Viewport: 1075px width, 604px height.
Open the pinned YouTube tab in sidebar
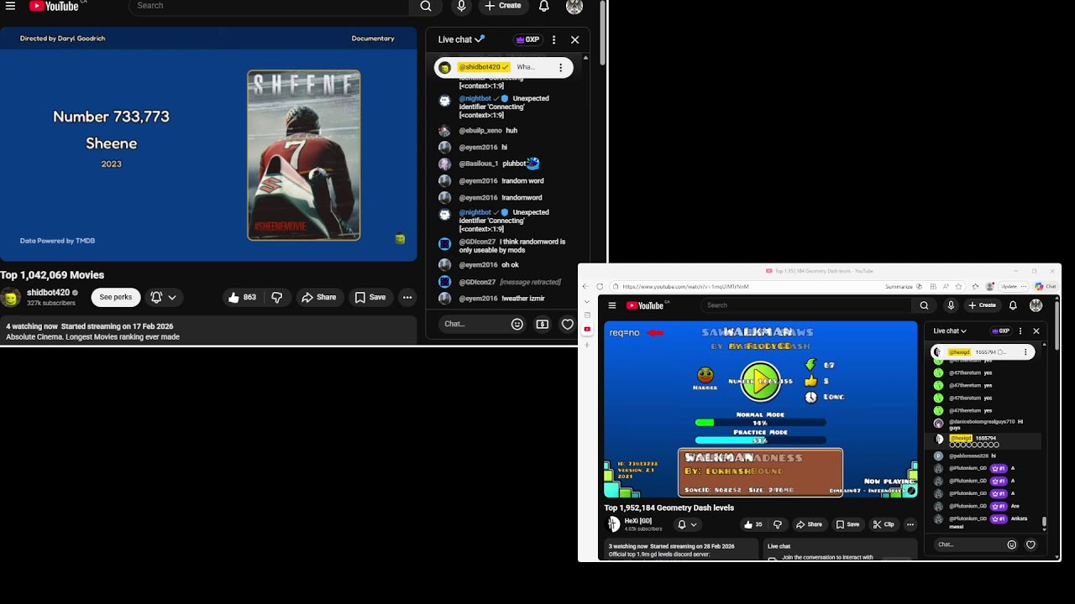[587, 329]
